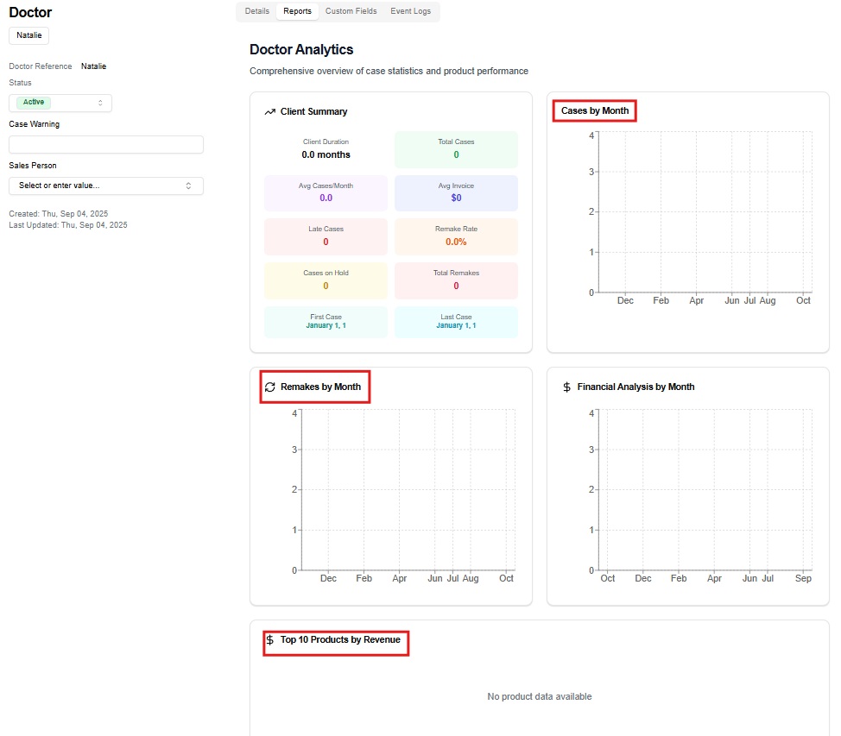Click the Late Cases stat card
The height and width of the screenshot is (736, 841).
tap(326, 236)
